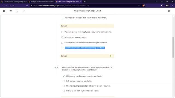The width and height of the screenshot is (175, 98).
Task: Toggle the browser sidebar panel icon
Action: click(x=162, y=5)
